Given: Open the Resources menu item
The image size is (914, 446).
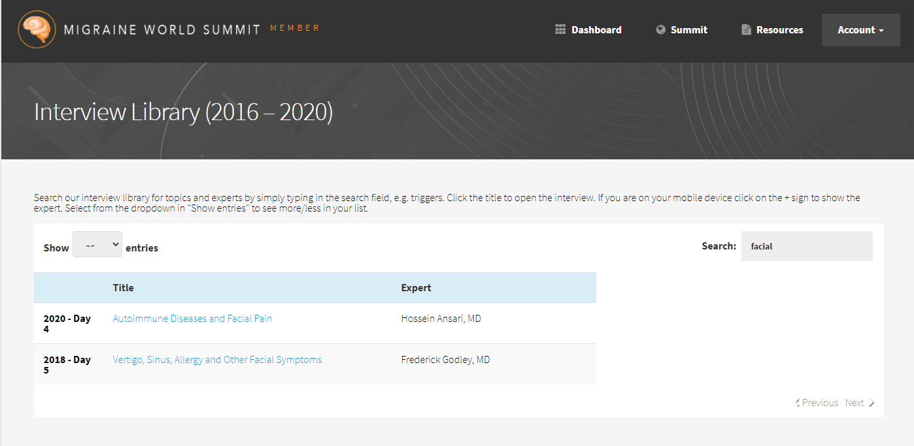Looking at the screenshot, I should click(779, 30).
